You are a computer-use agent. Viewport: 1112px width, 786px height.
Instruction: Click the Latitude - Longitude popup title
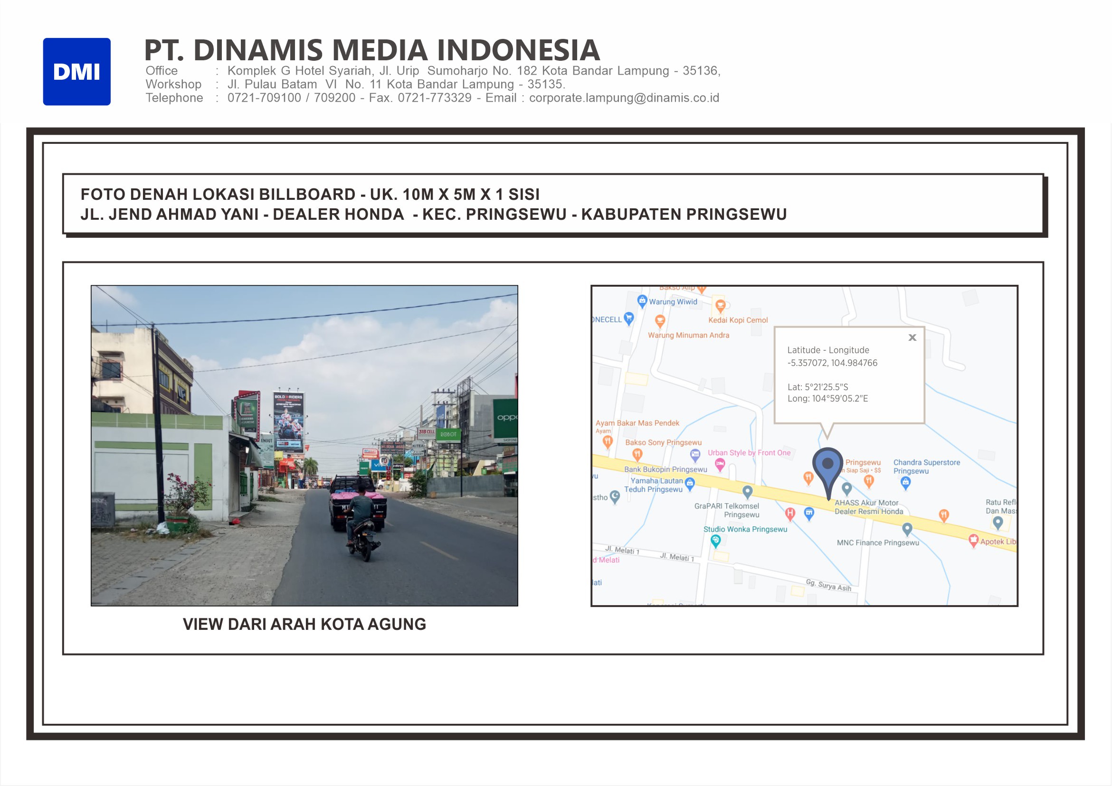click(828, 350)
